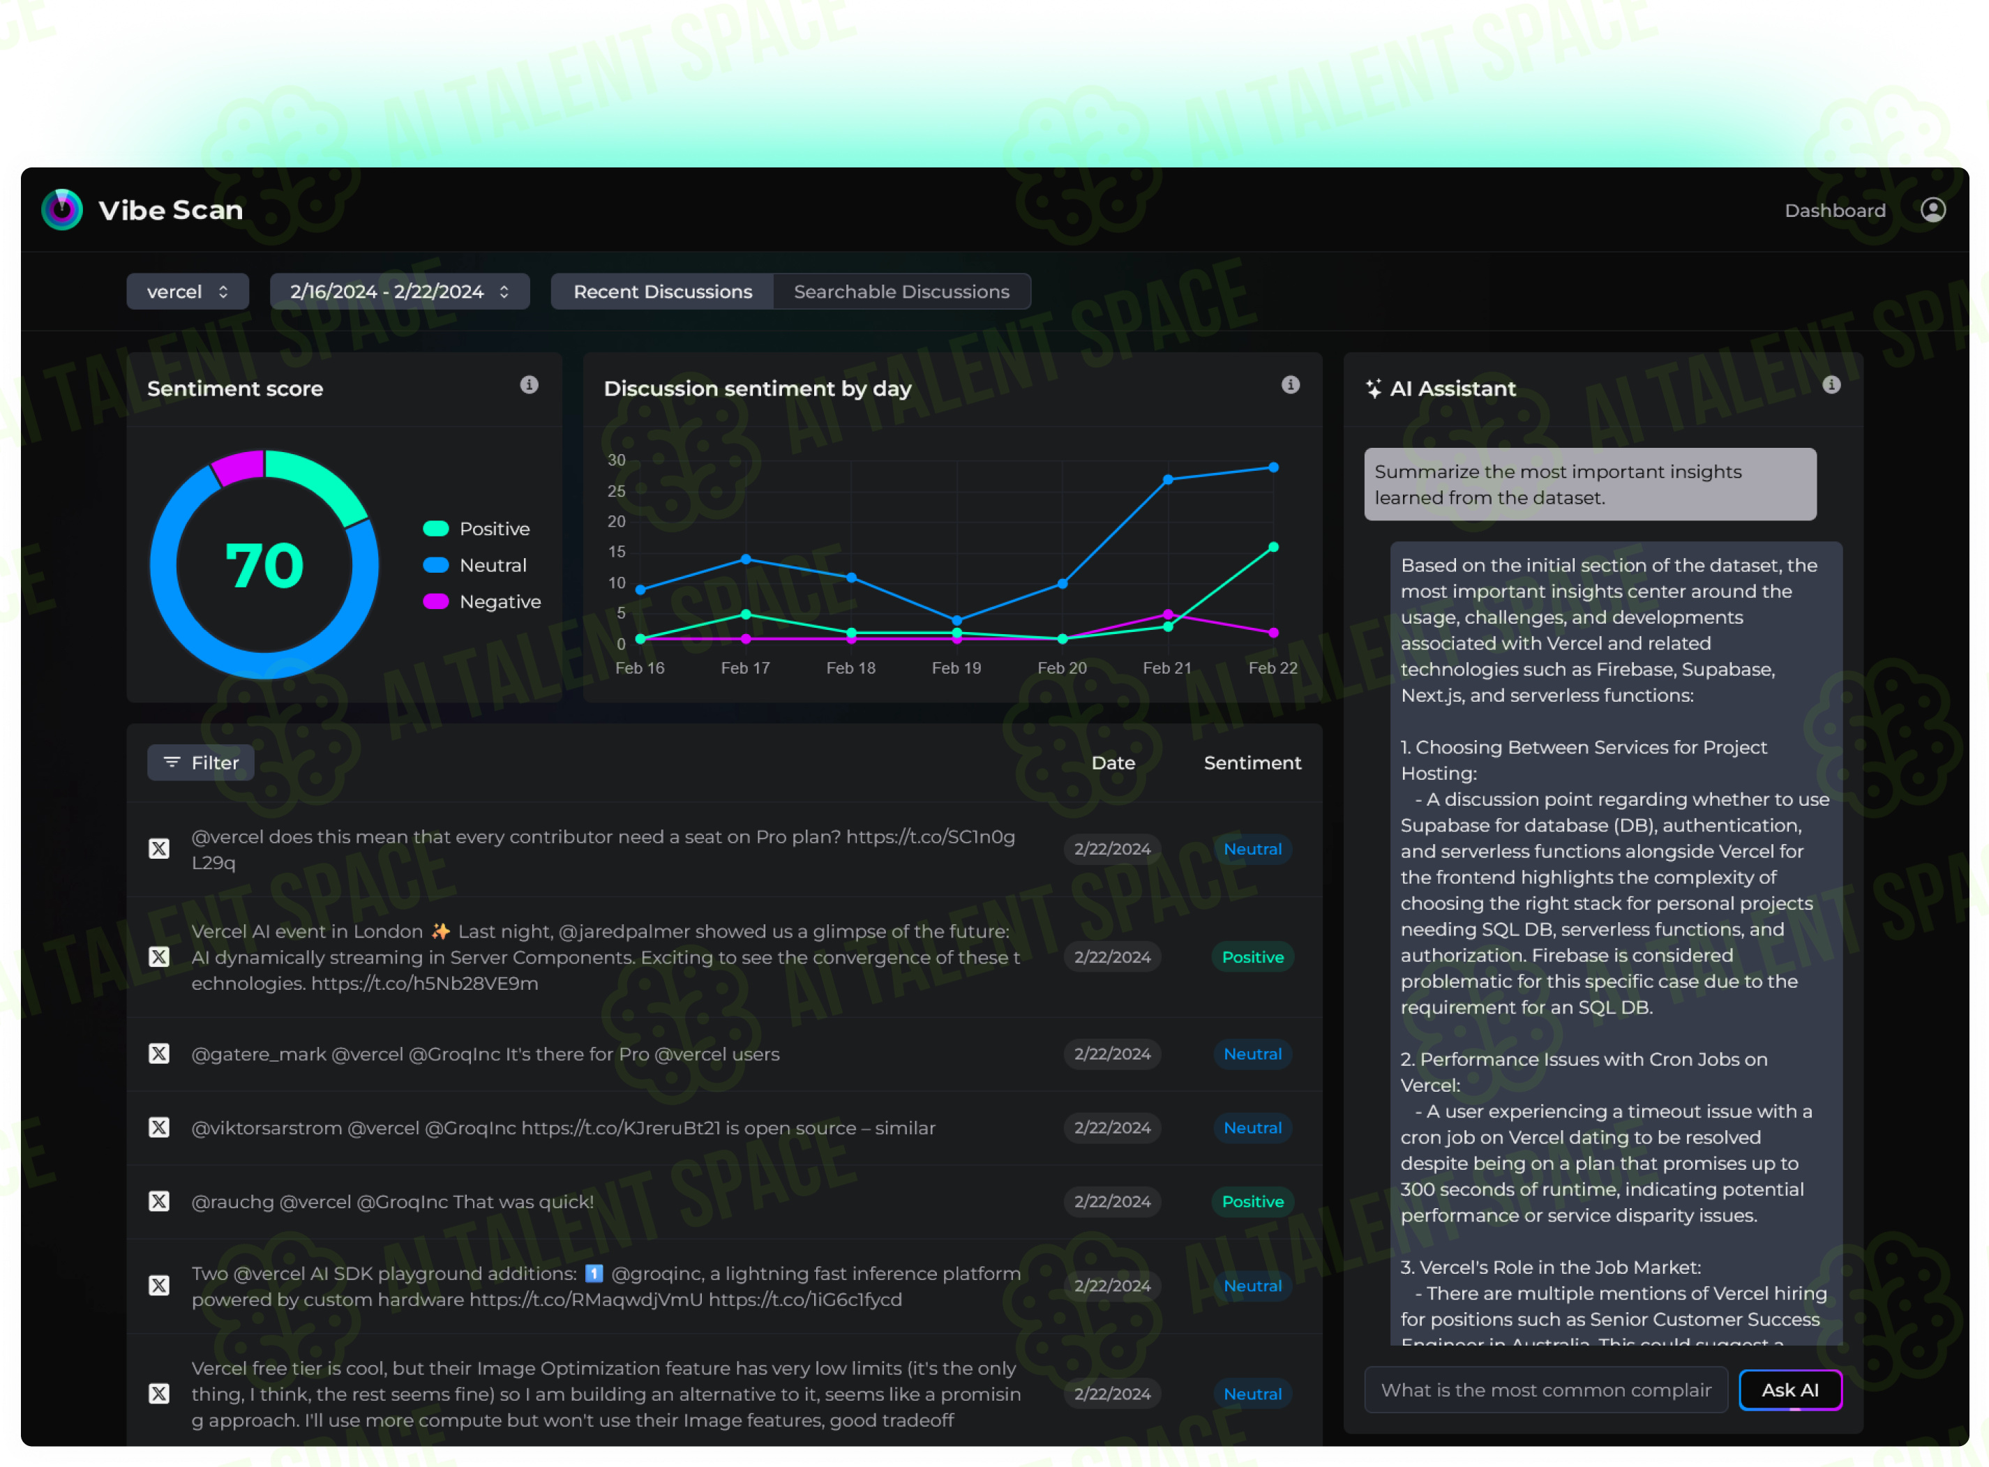
Task: Show info for Sentiment score card
Action: 530,384
